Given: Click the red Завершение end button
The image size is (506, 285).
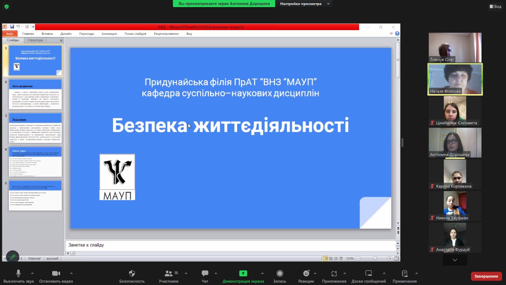Looking at the screenshot, I should [486, 276].
